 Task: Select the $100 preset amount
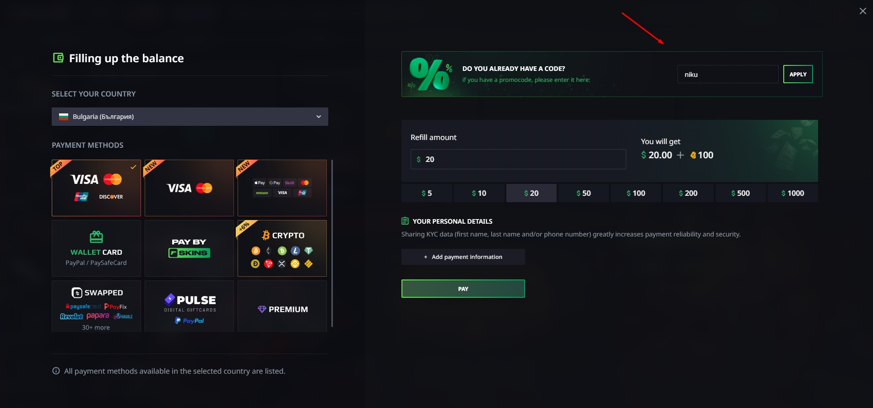click(636, 193)
